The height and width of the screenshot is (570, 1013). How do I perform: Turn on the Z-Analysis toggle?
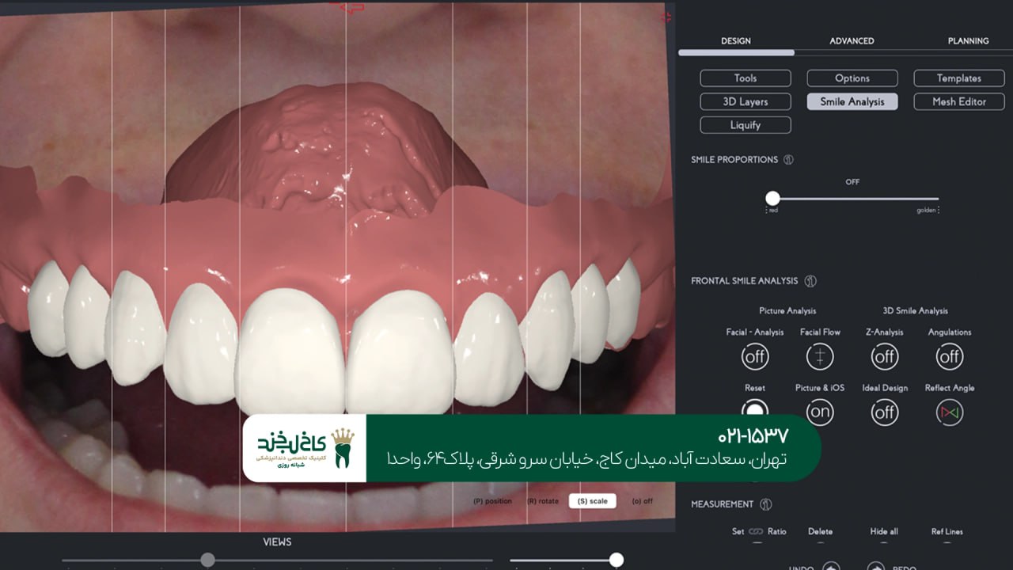point(884,356)
